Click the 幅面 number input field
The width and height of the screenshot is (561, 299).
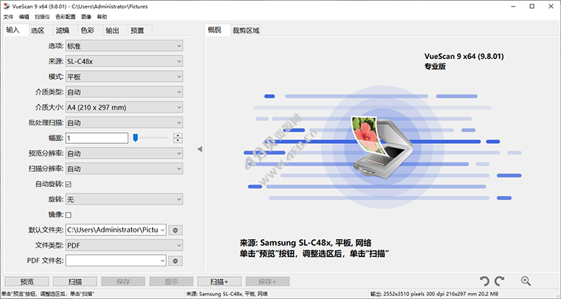97,138
